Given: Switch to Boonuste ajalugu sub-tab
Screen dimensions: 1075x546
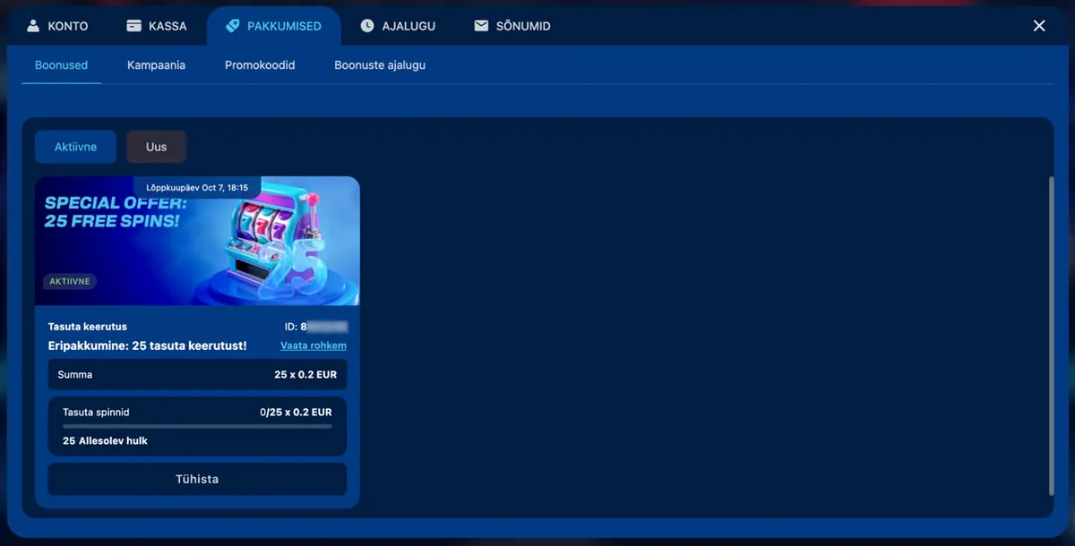Looking at the screenshot, I should click(380, 65).
